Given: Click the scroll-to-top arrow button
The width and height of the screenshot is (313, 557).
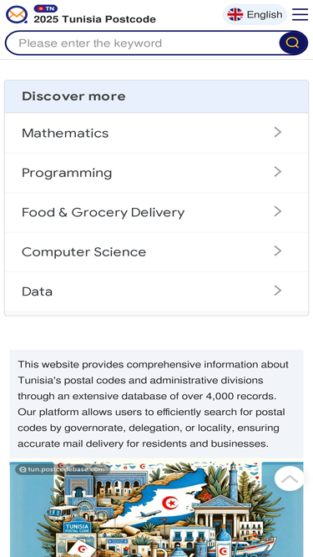Looking at the screenshot, I should 290,479.
